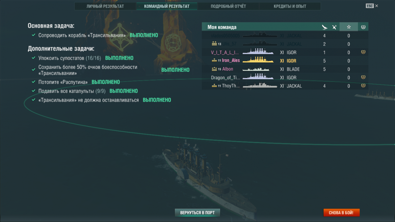This screenshot has width=395, height=222.
Task: Click Дополнительные задачи heading
Action: pyautogui.click(x=61, y=49)
